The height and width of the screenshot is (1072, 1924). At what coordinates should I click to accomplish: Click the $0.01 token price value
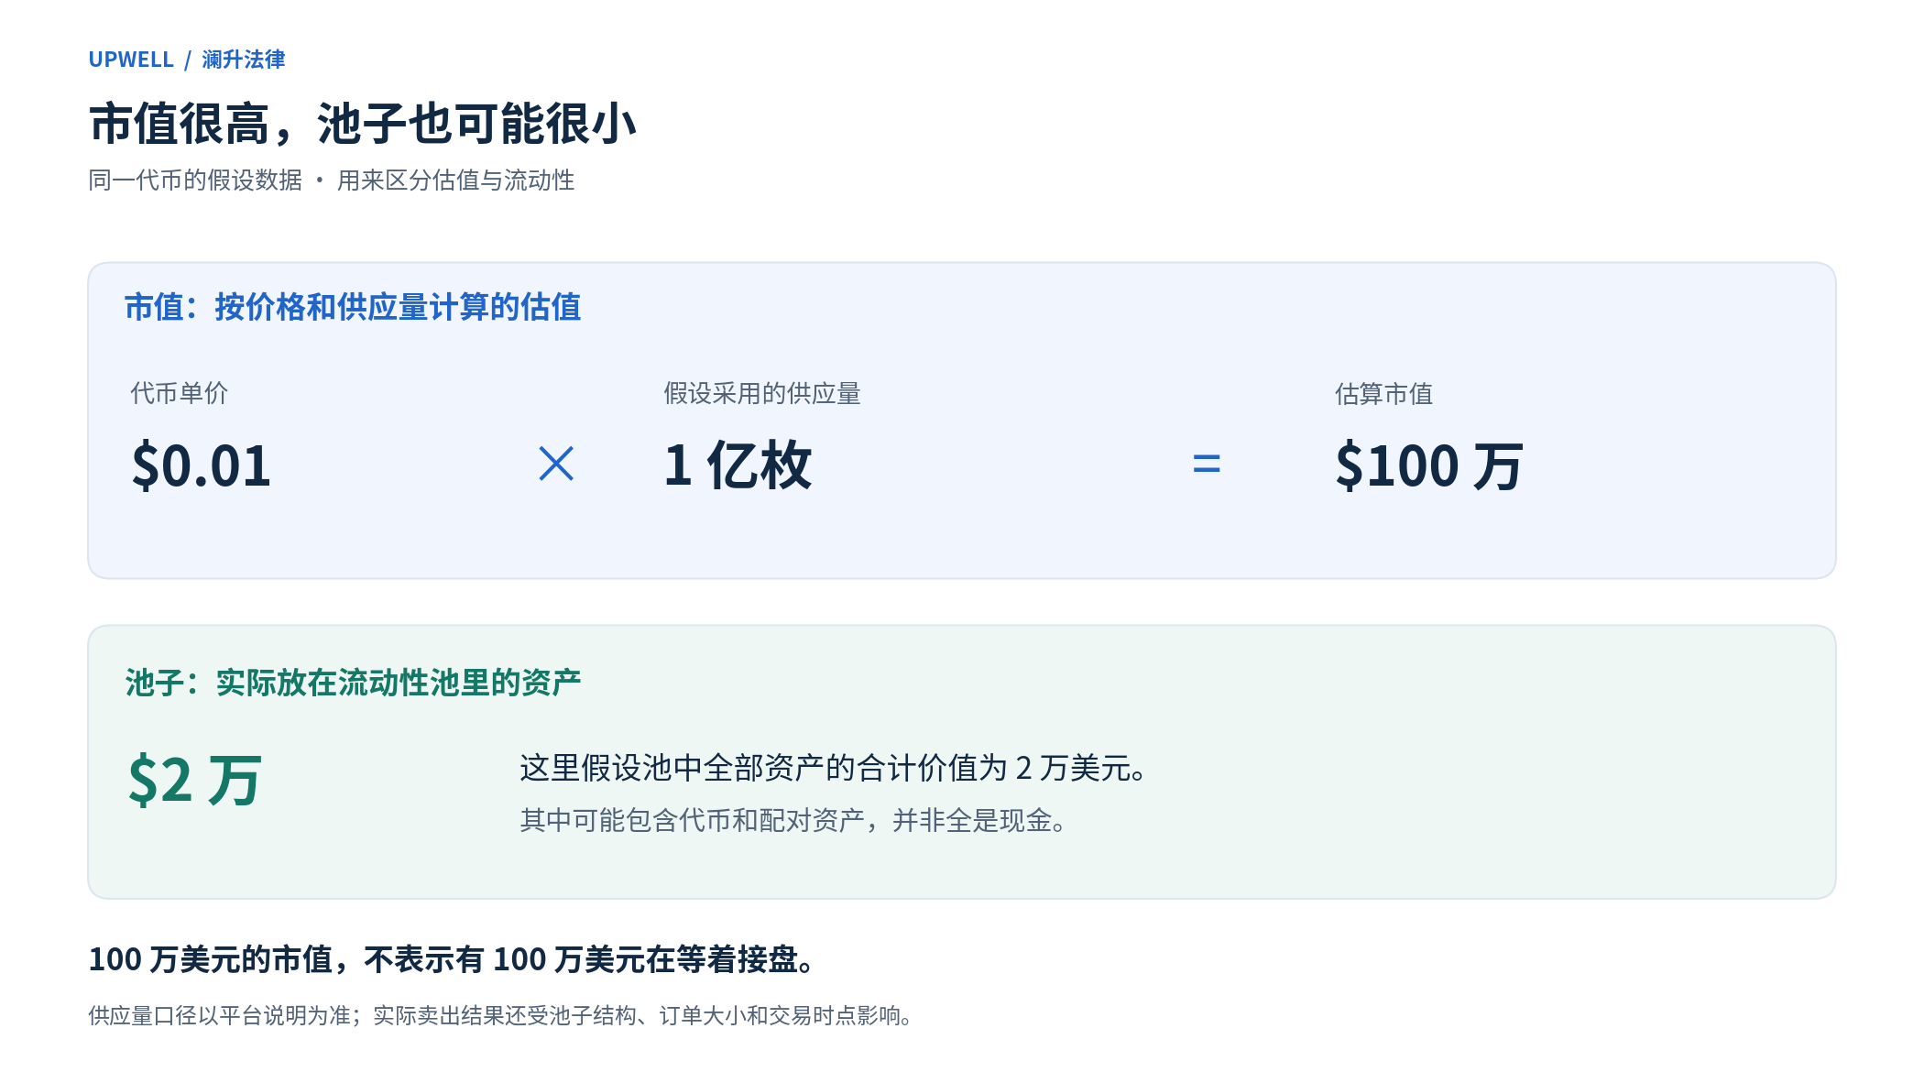point(202,465)
